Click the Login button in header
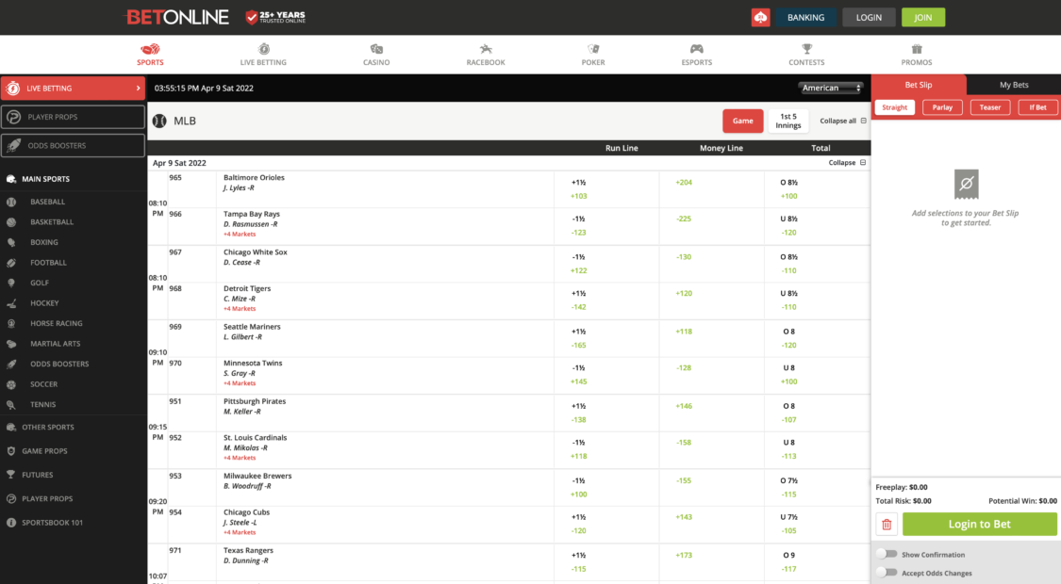1061x584 pixels. tap(869, 18)
